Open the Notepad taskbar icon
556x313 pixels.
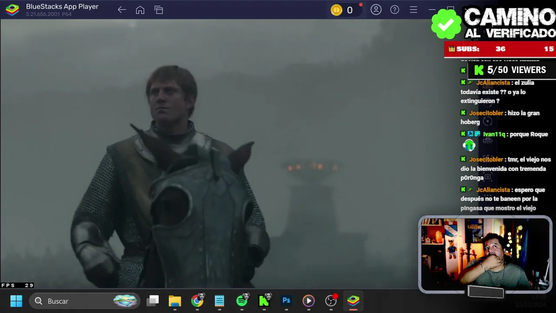coord(219,301)
